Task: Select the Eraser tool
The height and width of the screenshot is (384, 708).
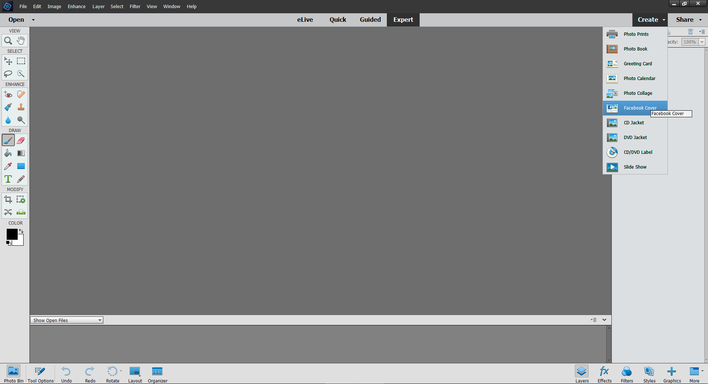Action: pos(21,140)
